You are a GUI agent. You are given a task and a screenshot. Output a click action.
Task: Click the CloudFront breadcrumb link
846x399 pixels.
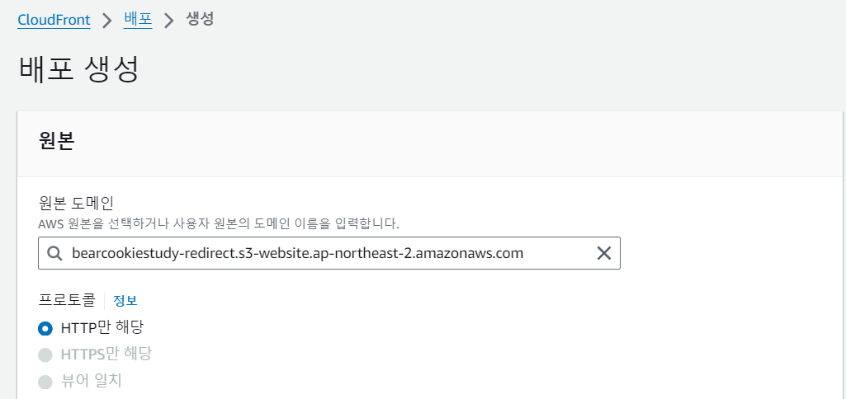(54, 20)
